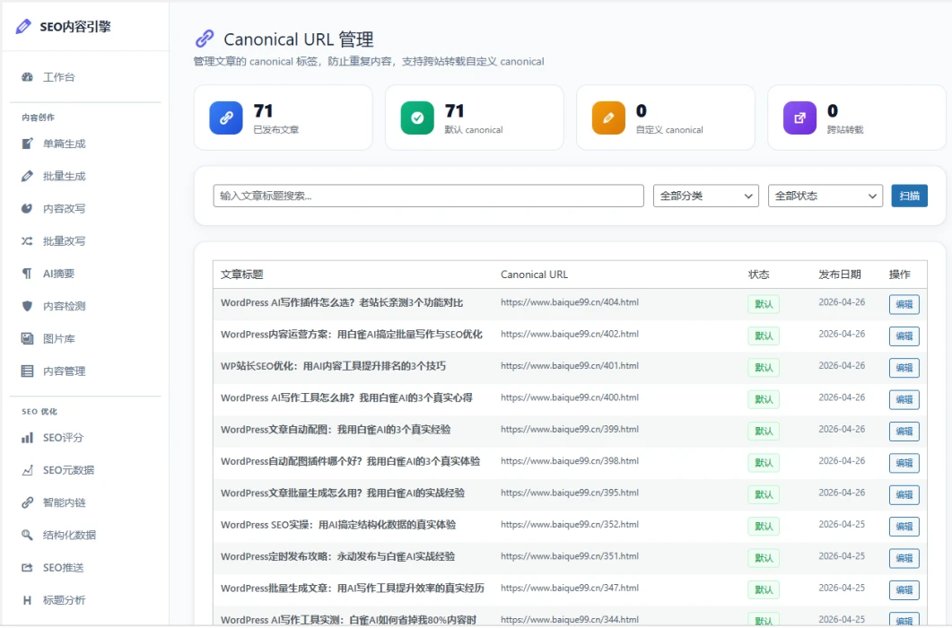
Task: Click the 默认 status badge on first article
Action: (x=764, y=304)
